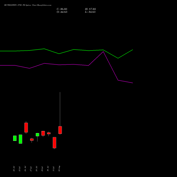This screenshot has width=177, height=177.
Task: Select the red candle above 29 Jul
Action: tap(43, 133)
